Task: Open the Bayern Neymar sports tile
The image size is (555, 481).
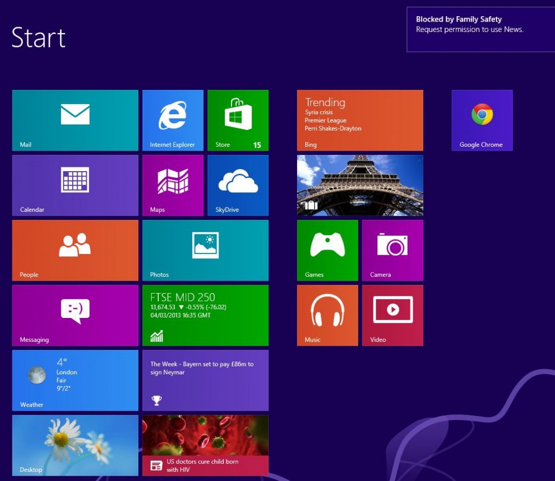Action: tap(205, 381)
